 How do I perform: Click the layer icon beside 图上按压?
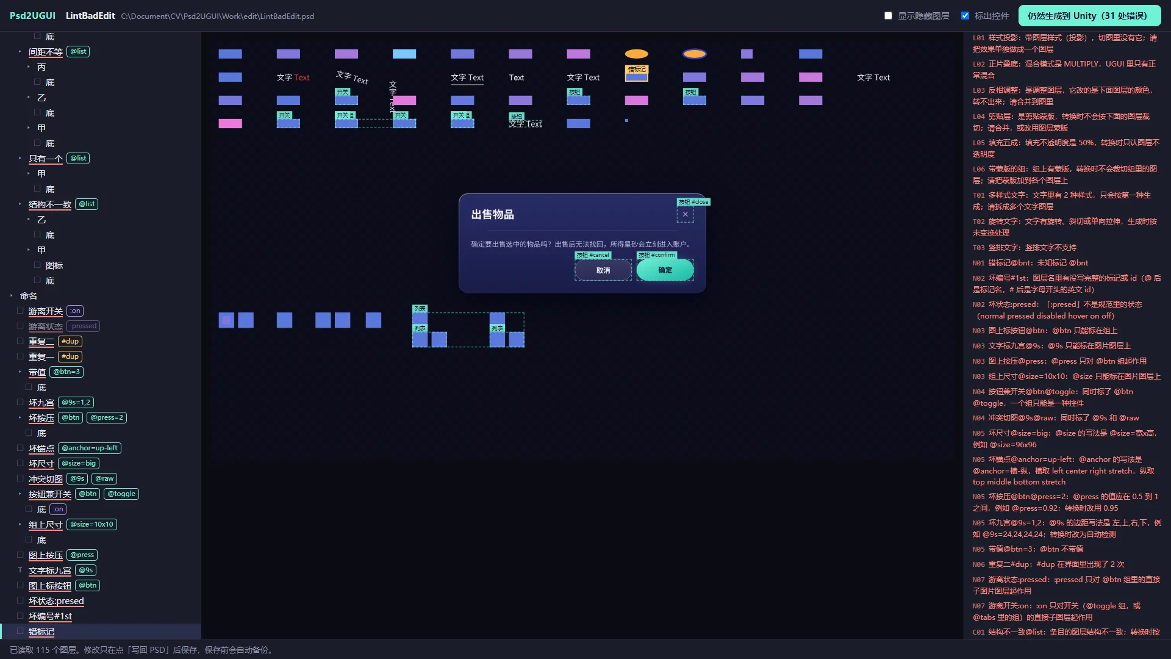tap(20, 555)
